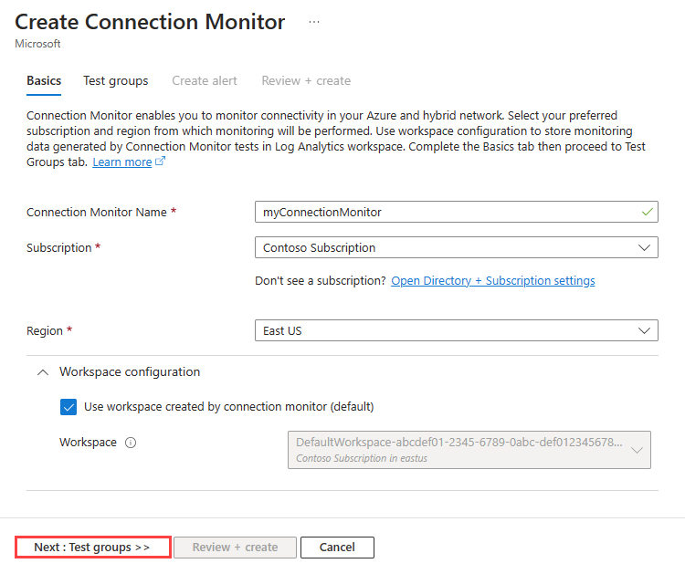Switch to the Test groups tab

coord(115,80)
